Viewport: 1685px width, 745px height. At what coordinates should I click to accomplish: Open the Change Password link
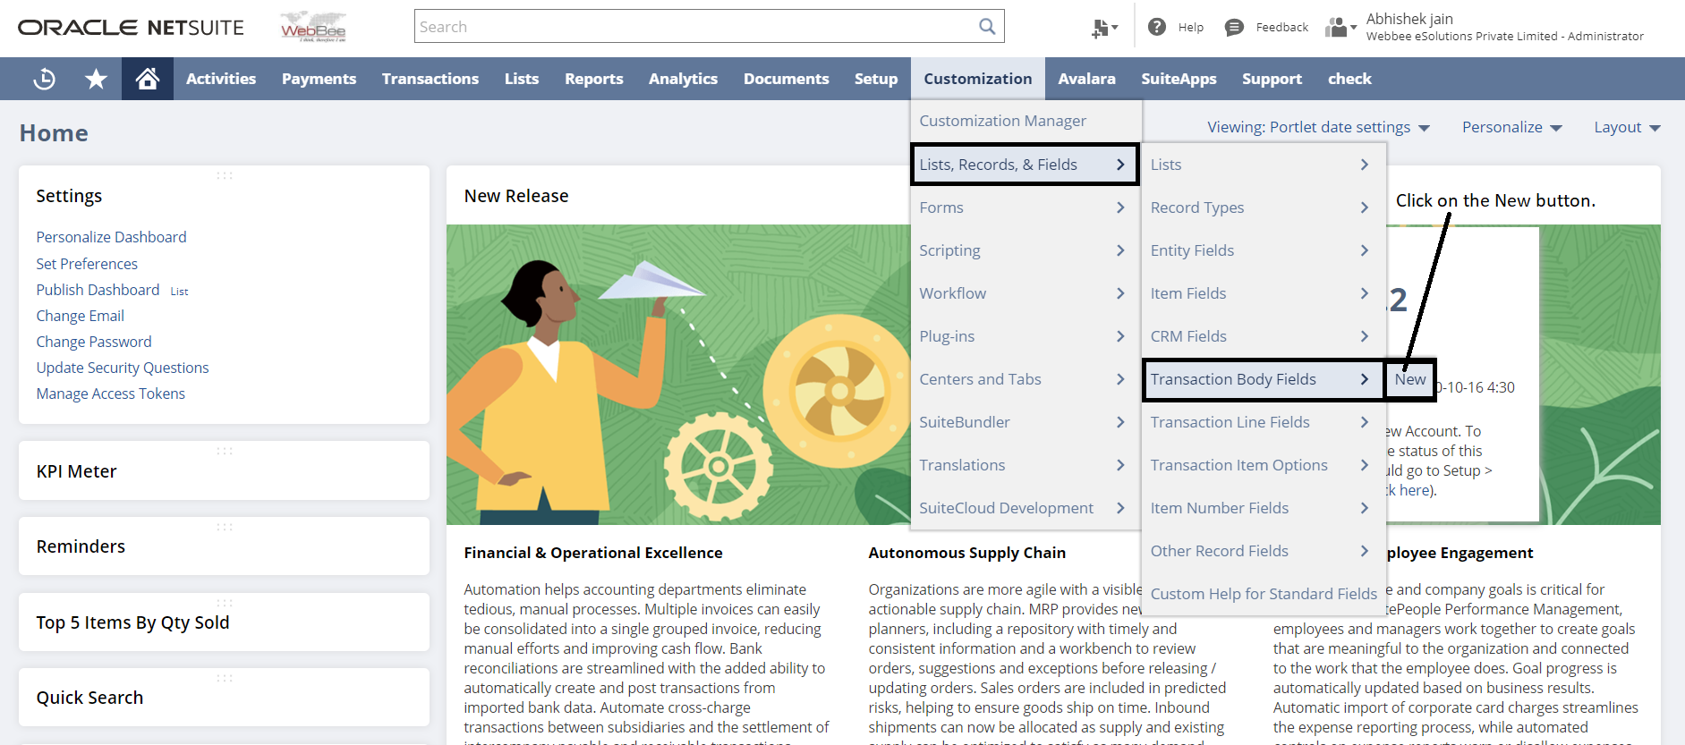(94, 342)
